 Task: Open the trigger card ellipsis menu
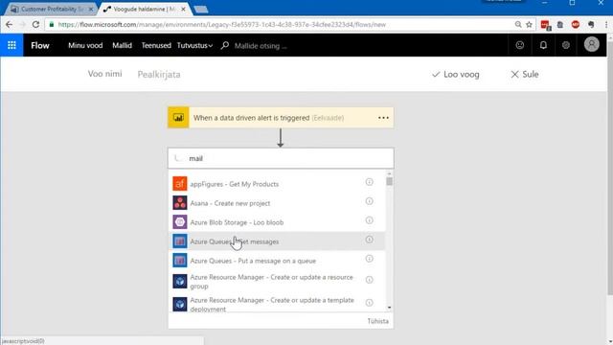[x=383, y=118]
